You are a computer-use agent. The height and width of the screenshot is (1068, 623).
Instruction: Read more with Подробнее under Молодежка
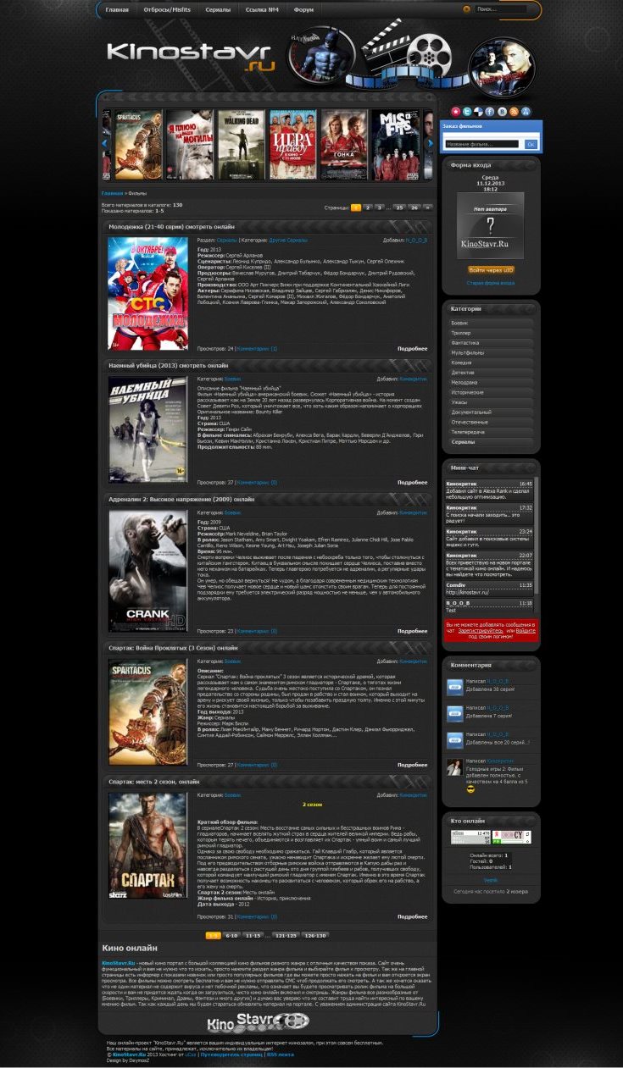[x=413, y=348]
